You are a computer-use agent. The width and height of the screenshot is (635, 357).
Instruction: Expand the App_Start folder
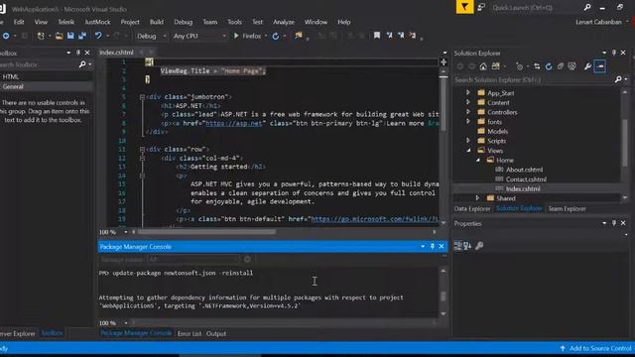coord(468,92)
